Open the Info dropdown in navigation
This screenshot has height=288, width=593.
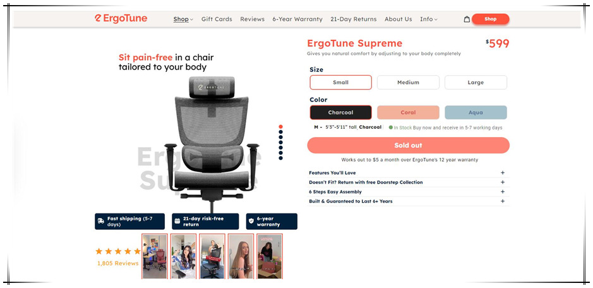pos(428,19)
